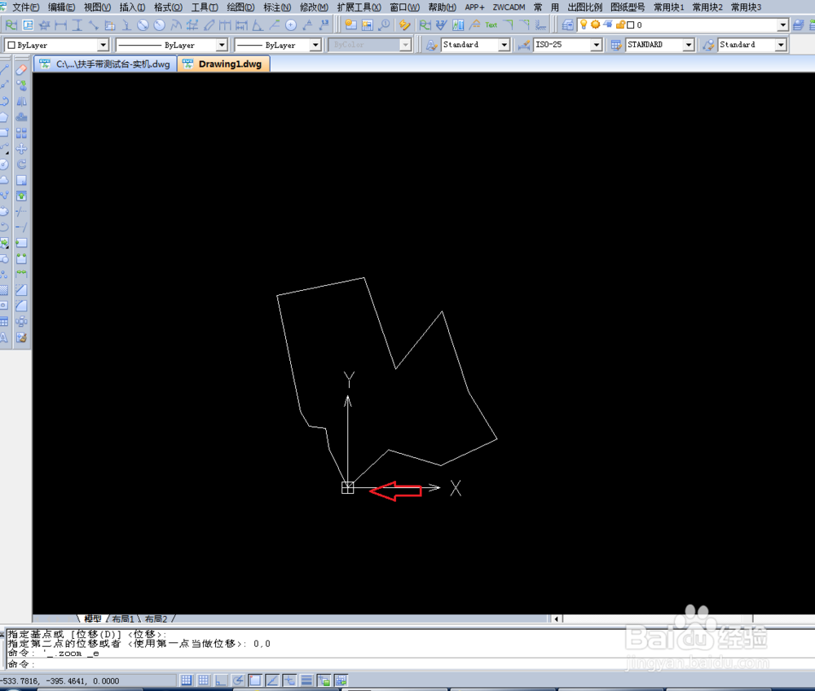Click the Angular dimension icon
This screenshot has height=691, width=815.
tap(258, 25)
